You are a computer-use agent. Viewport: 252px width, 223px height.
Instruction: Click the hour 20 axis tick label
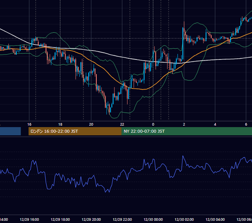[91, 125]
